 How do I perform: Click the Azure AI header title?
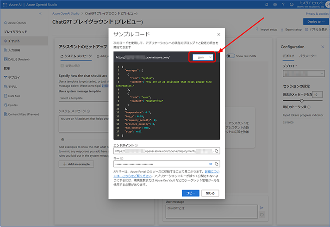tap(15, 5)
